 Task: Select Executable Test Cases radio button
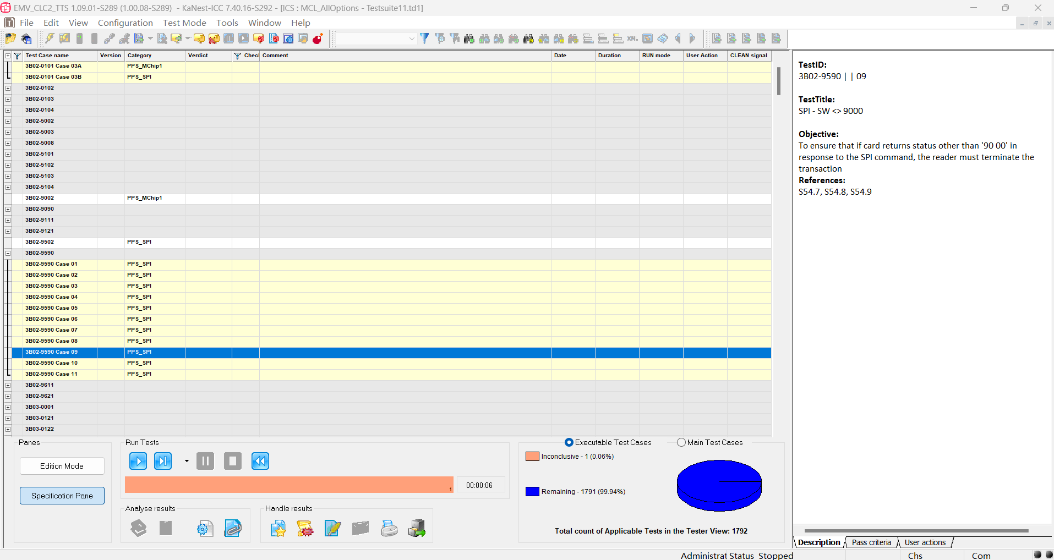[x=570, y=442]
